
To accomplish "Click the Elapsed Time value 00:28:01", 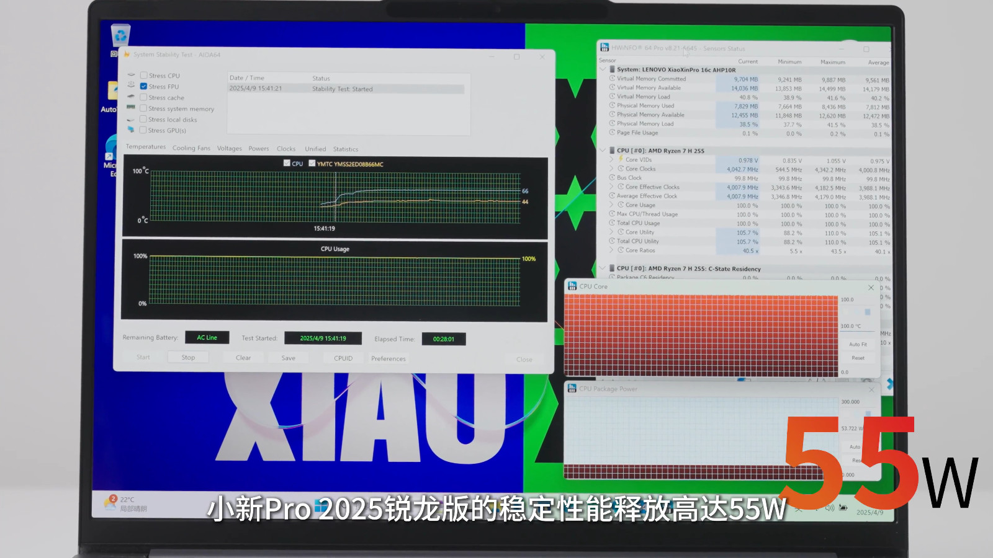I will coord(444,339).
